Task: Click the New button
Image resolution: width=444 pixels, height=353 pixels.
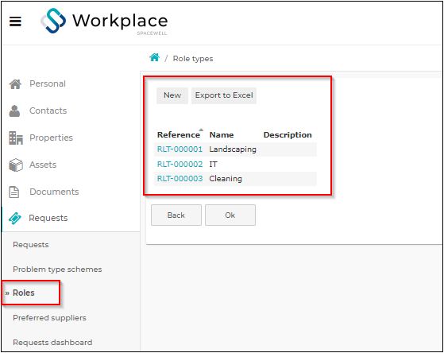Action: (x=172, y=95)
